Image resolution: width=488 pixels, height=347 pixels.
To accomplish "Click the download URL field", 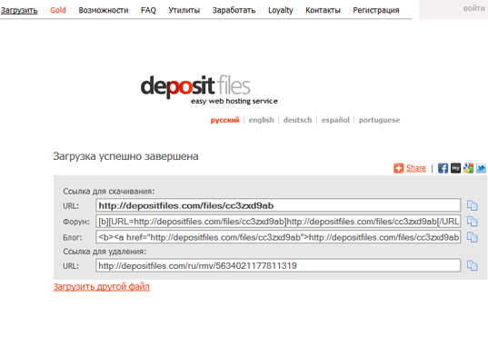I will coord(278,205).
